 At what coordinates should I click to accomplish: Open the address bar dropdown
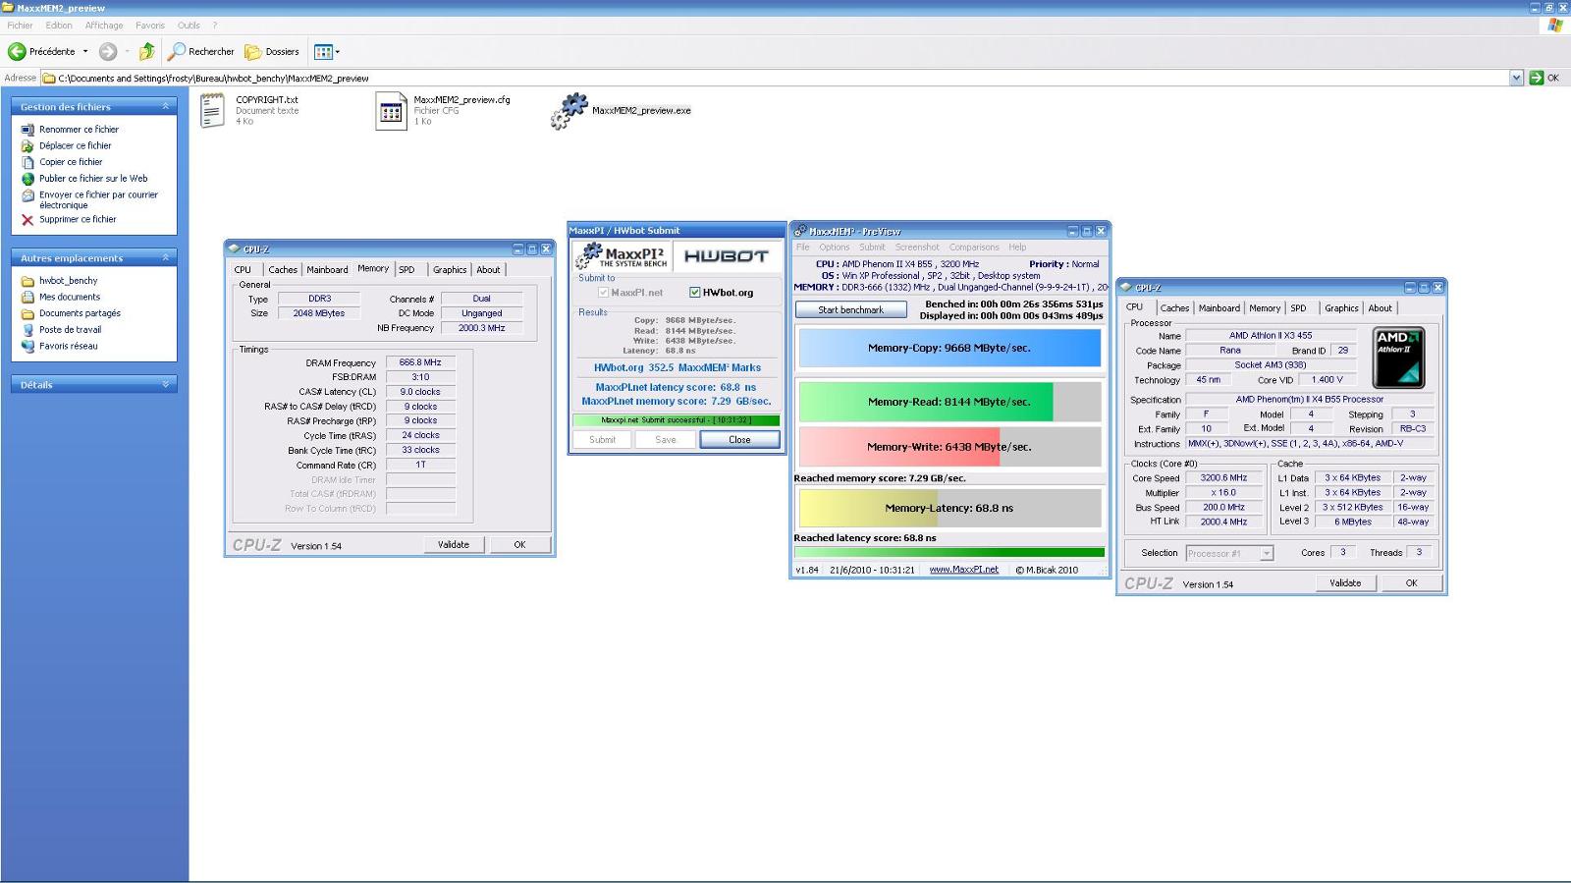pyautogui.click(x=1516, y=78)
